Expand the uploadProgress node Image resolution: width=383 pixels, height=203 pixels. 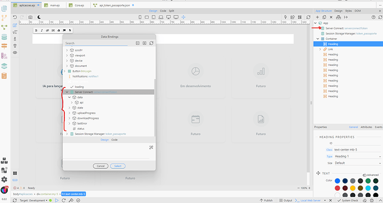tap(69, 113)
